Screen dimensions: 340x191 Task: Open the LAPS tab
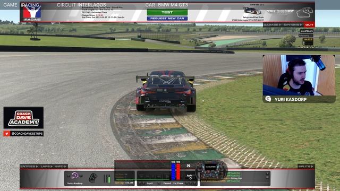coord(46,166)
